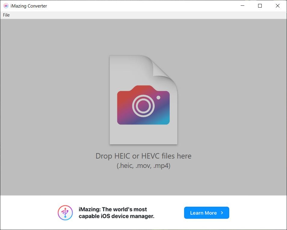Screen dimensions: 287x230
Task: Click the iMazing USB cable logo near the banner
Action: coord(65,213)
